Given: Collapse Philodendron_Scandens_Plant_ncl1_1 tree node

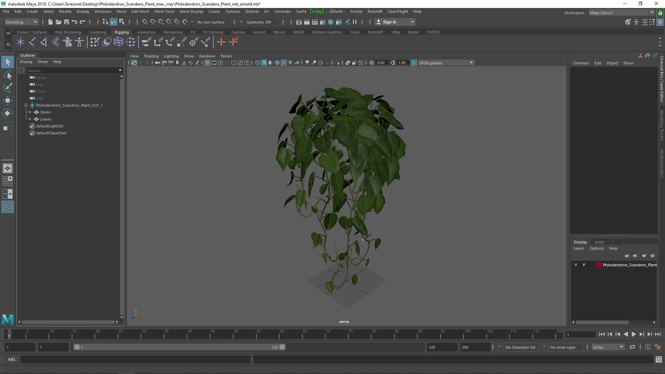Looking at the screenshot, I should 26,105.
